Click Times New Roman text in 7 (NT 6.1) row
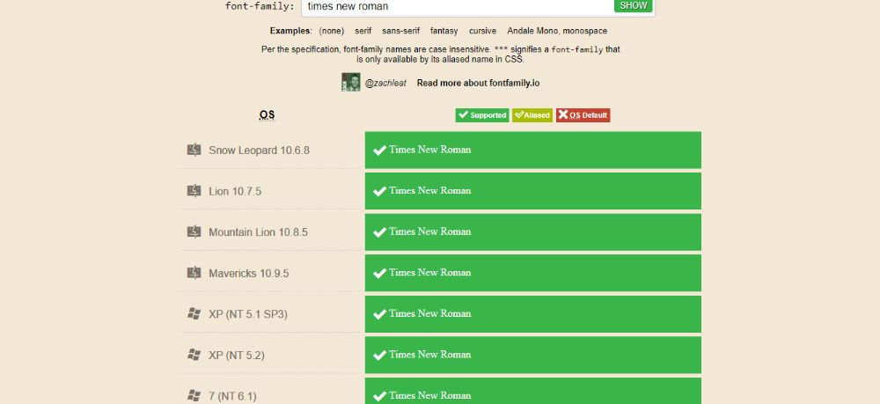Screen dimensions: 880x404 click(x=430, y=395)
